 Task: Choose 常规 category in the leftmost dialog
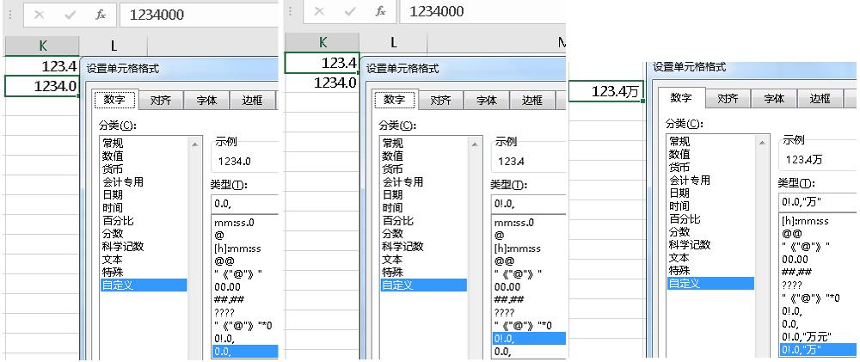pos(144,144)
